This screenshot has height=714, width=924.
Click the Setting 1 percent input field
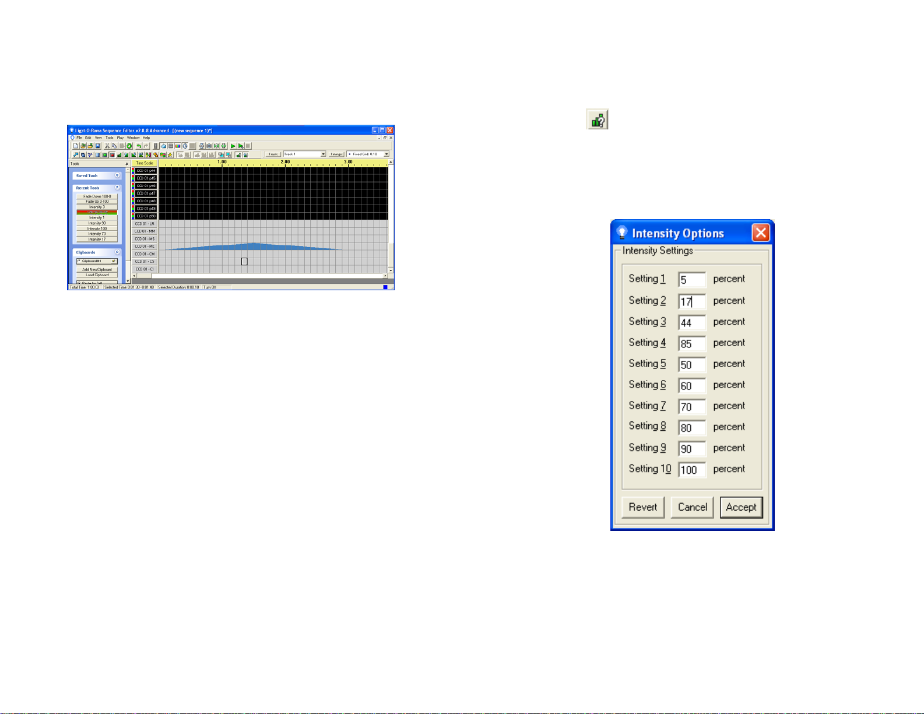point(692,280)
